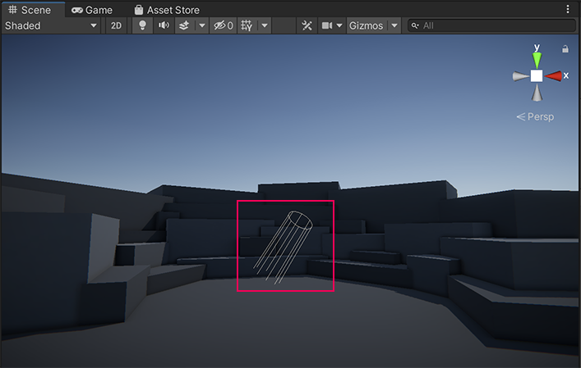Switch to the Game tab
581x368 pixels.
(91, 10)
